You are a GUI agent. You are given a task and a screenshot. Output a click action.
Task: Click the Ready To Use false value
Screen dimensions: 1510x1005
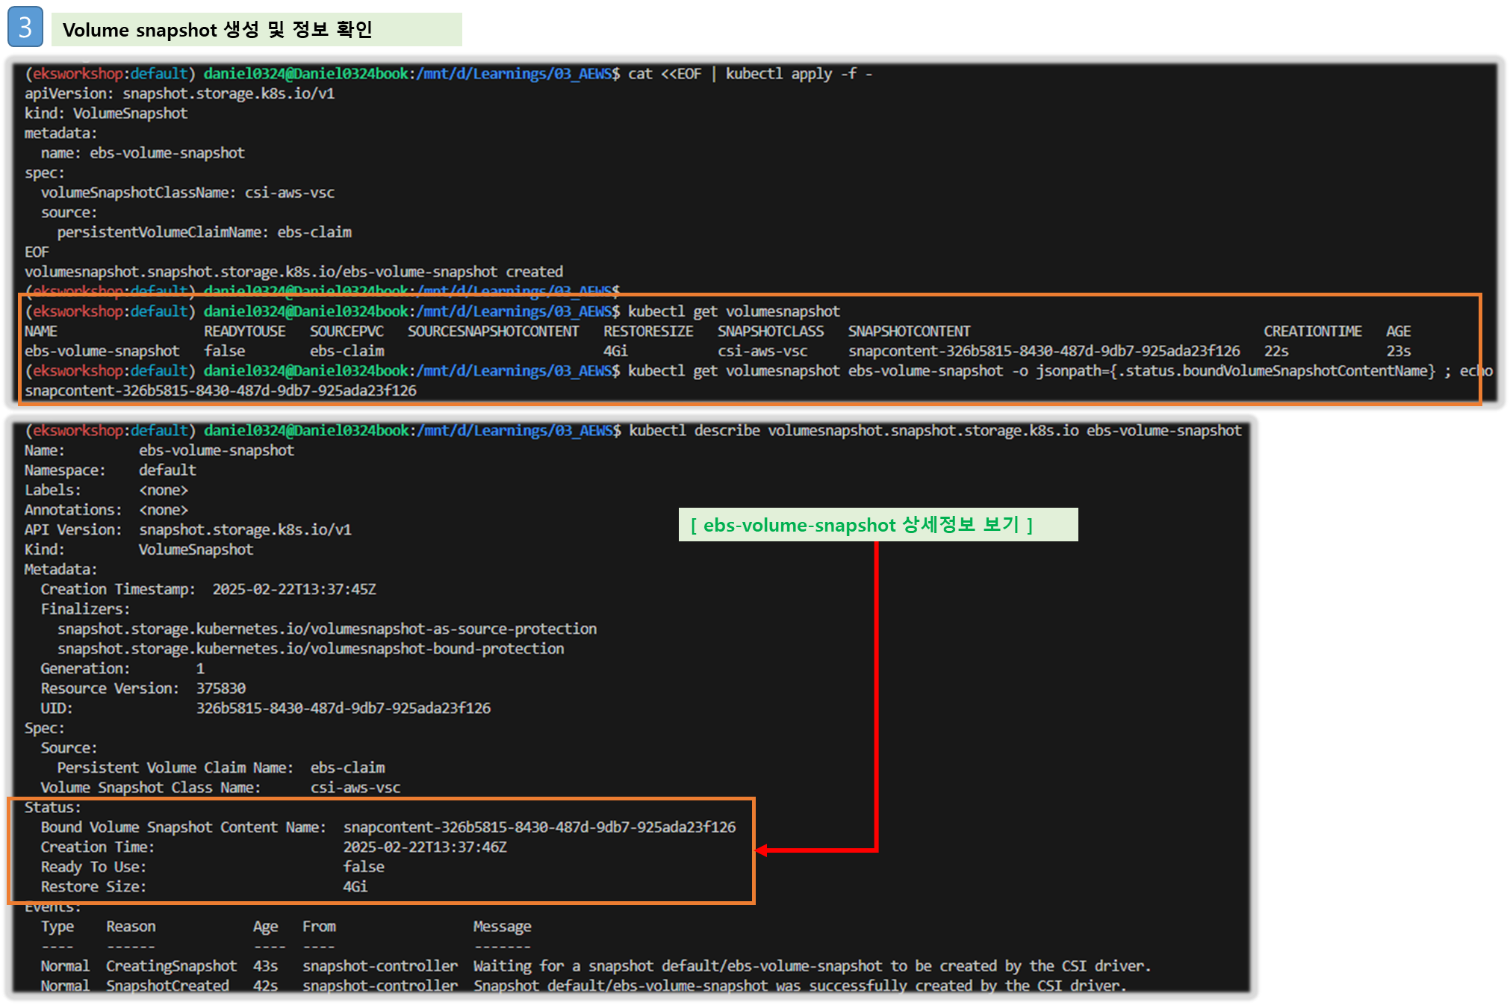tap(363, 867)
